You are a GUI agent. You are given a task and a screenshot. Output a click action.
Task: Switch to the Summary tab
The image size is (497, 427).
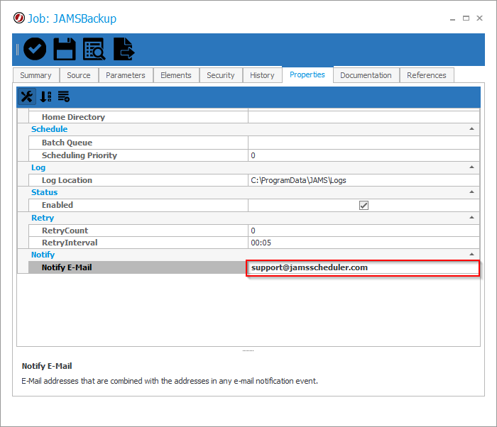point(35,75)
